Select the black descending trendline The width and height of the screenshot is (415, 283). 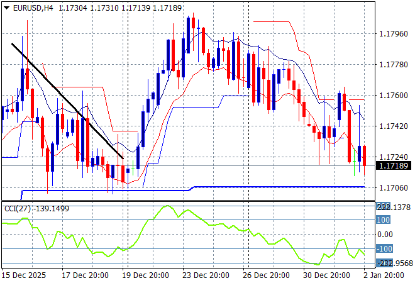(x=67, y=101)
